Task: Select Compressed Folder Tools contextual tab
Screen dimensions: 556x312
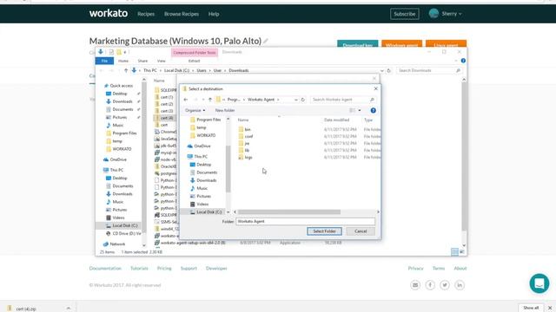Action: coord(195,52)
